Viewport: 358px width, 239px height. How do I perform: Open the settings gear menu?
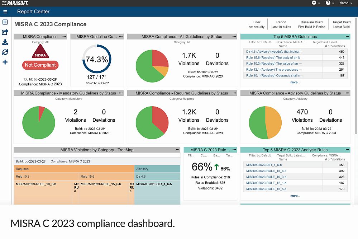click(315, 3)
